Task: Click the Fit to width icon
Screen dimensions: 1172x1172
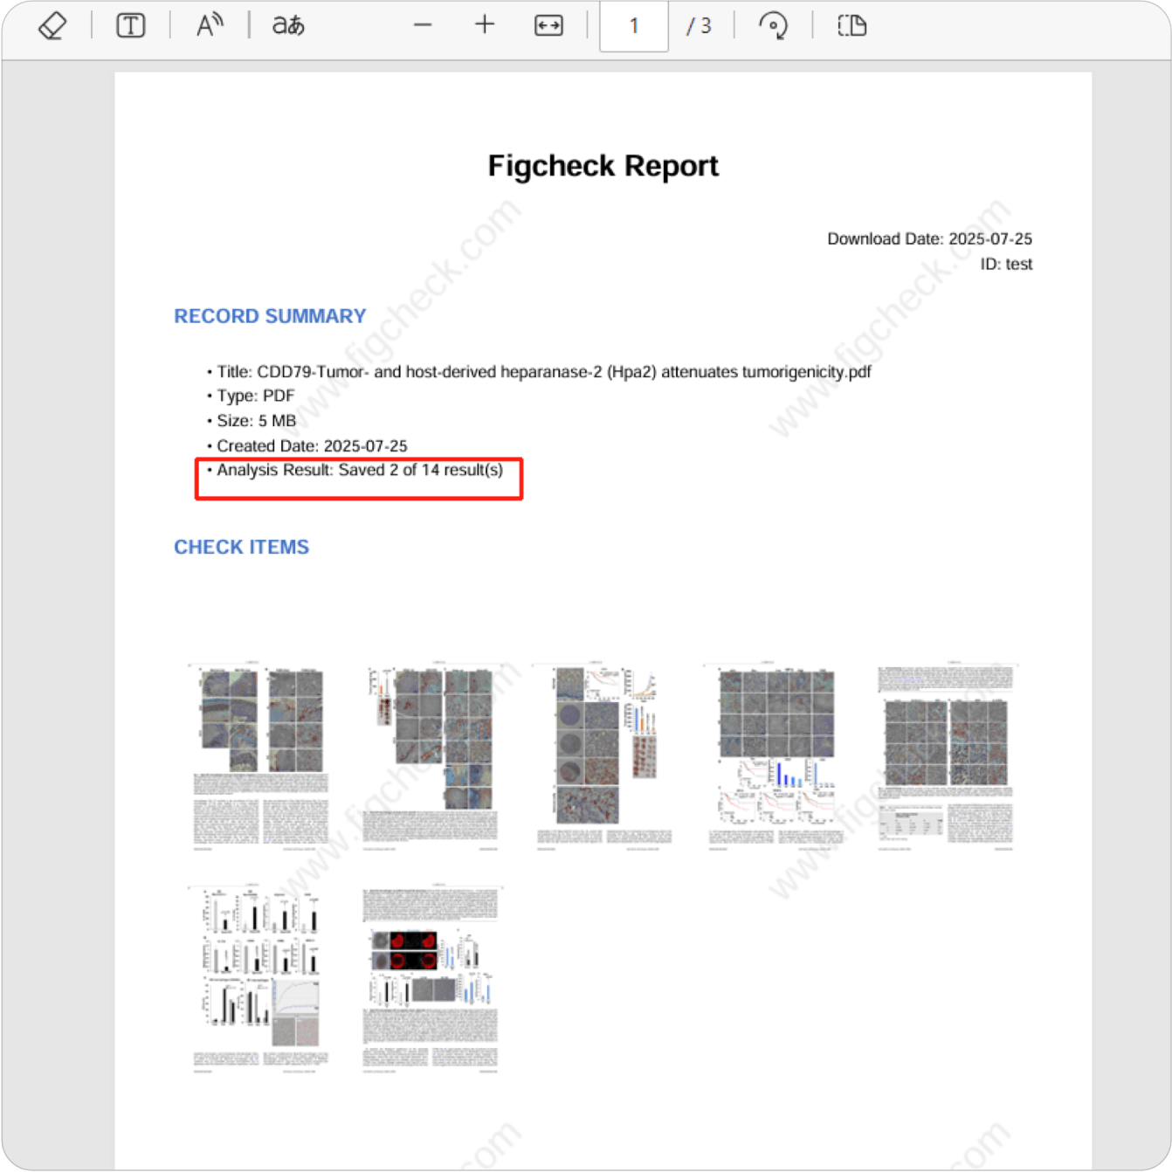Action: (548, 25)
